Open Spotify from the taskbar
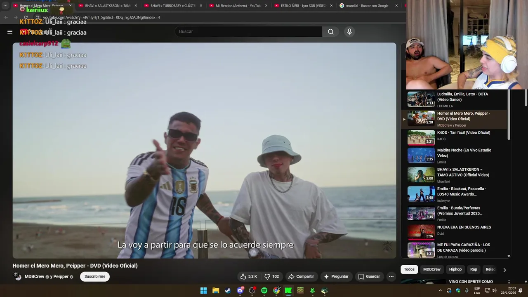This screenshot has width=528, height=297. point(264,290)
